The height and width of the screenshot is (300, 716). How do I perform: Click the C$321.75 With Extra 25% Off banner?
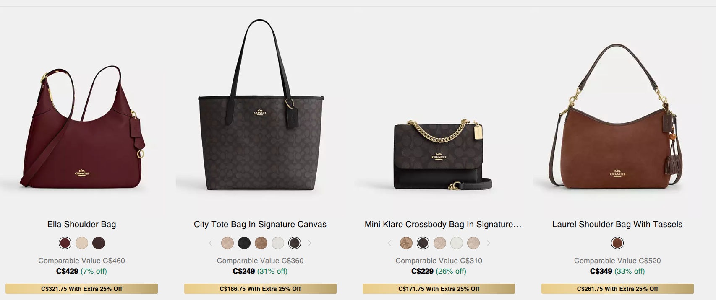click(x=81, y=289)
